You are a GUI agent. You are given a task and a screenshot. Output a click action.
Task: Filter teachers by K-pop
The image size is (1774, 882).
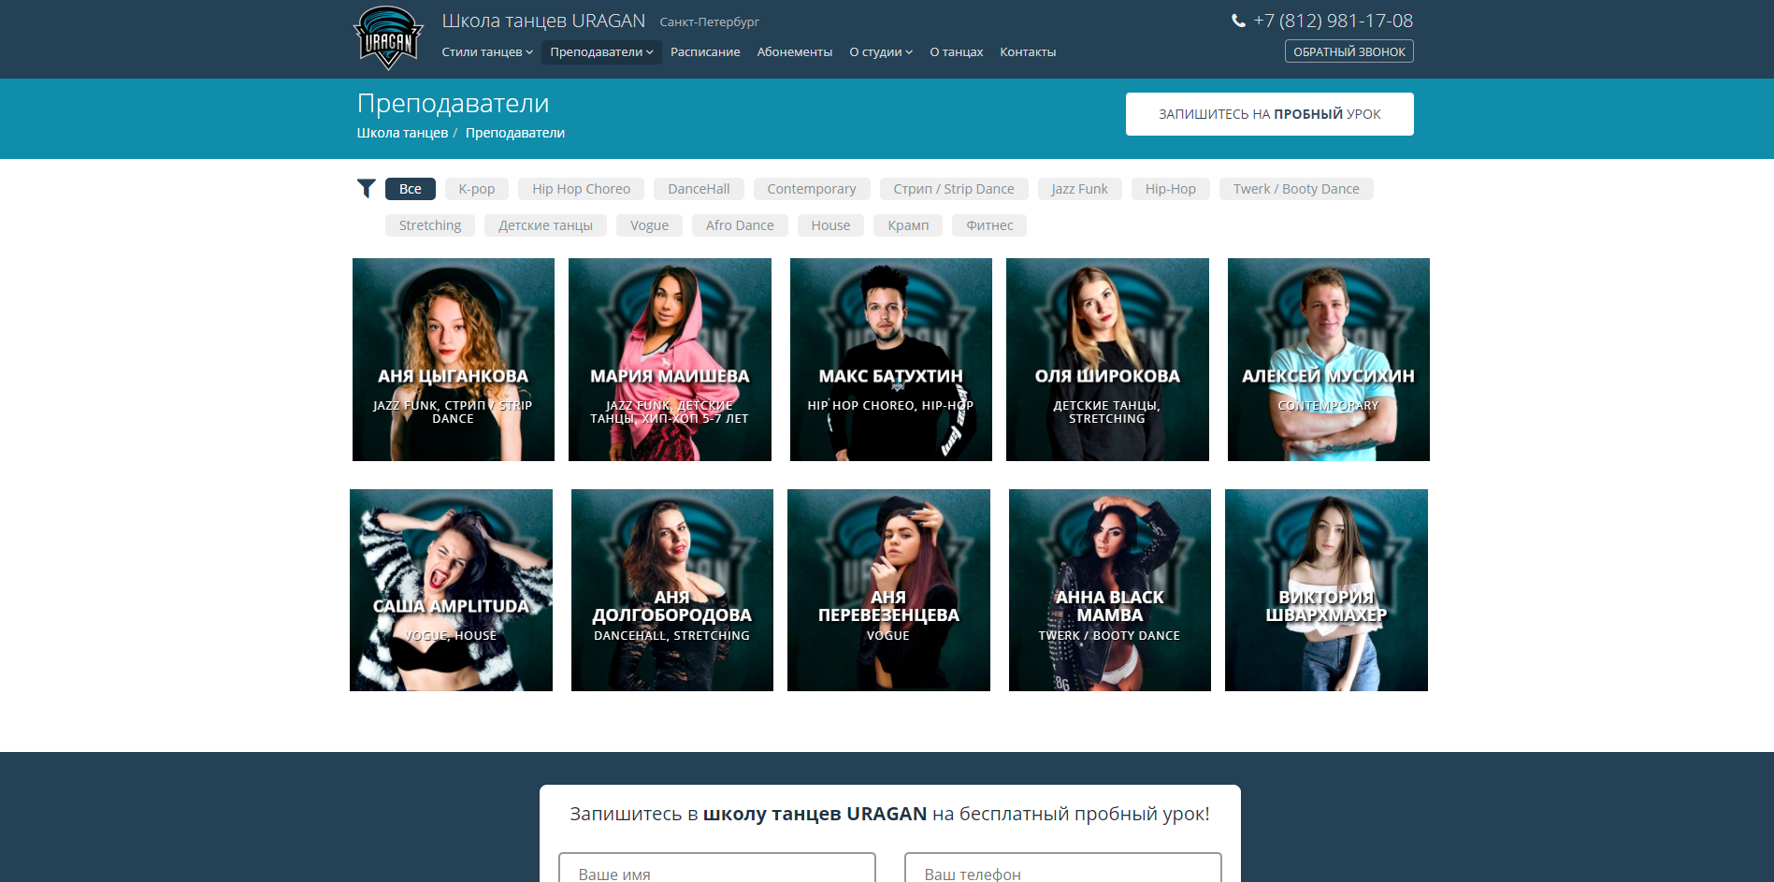click(x=477, y=189)
